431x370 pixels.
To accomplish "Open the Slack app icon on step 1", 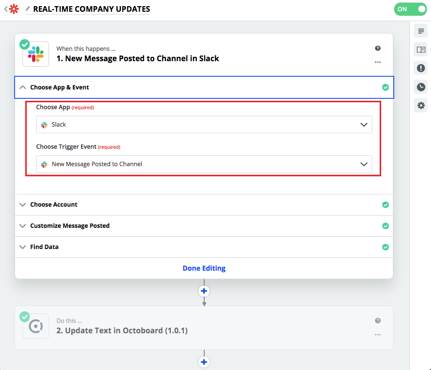I will click(36, 54).
